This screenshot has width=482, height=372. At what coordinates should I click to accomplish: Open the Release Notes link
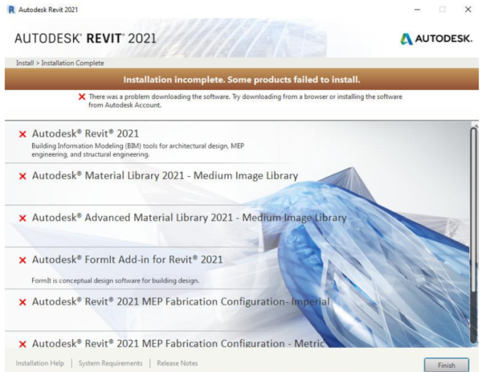(x=178, y=363)
